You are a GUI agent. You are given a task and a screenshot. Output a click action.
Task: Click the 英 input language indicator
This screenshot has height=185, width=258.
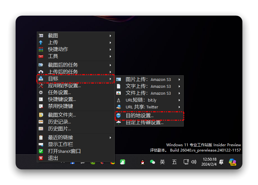click(x=163, y=162)
